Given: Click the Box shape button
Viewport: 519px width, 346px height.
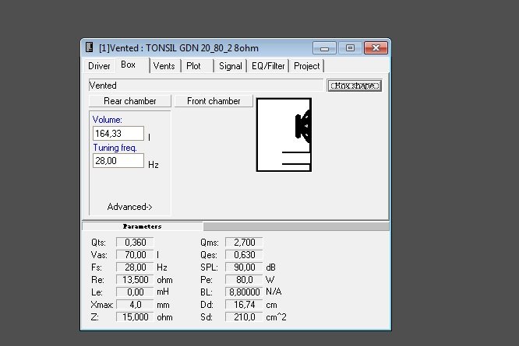Looking at the screenshot, I should coord(355,86).
